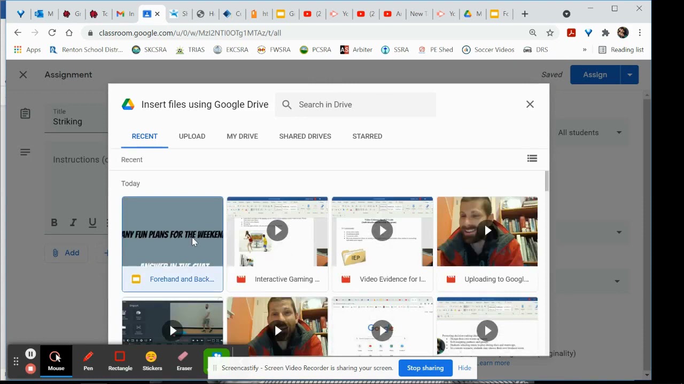Open Renton School District bookmark

(86, 50)
